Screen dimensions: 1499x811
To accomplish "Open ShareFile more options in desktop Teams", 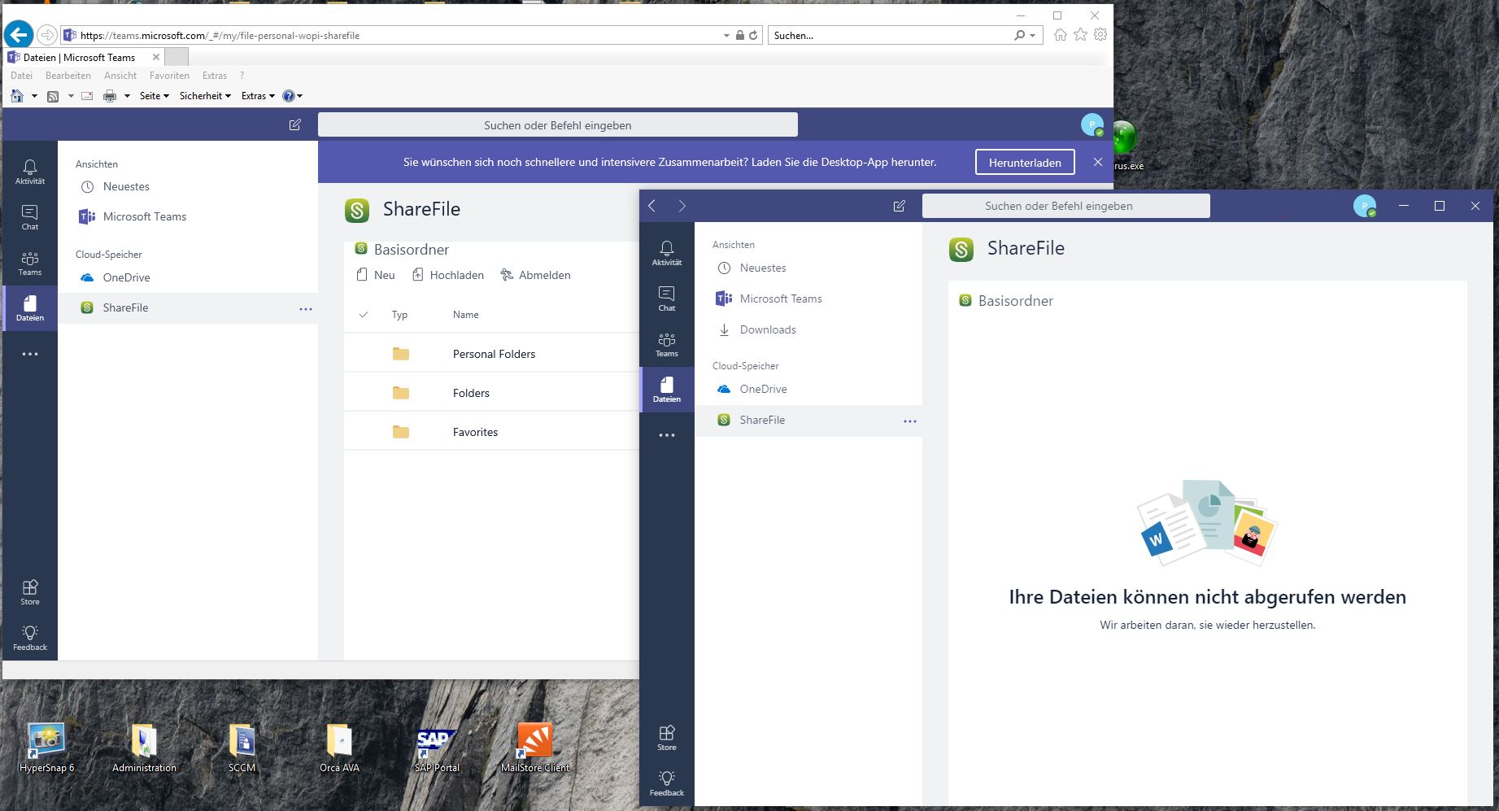I will click(910, 421).
